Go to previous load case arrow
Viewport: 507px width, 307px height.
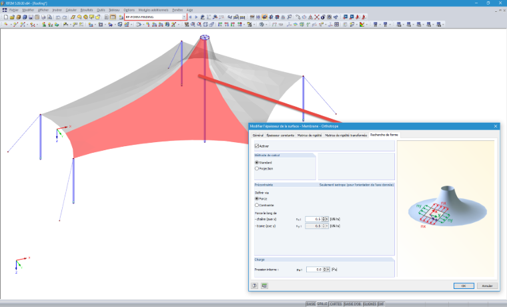pyautogui.click(x=190, y=17)
